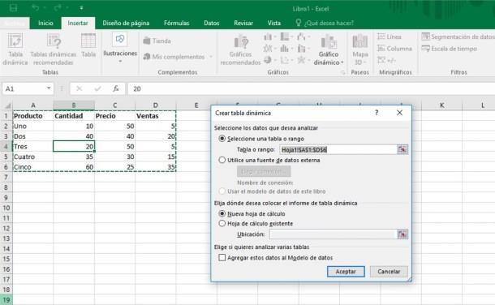The image size is (495, 305).
Task: Open the Name Box dropdown arrow
Action: (49, 88)
